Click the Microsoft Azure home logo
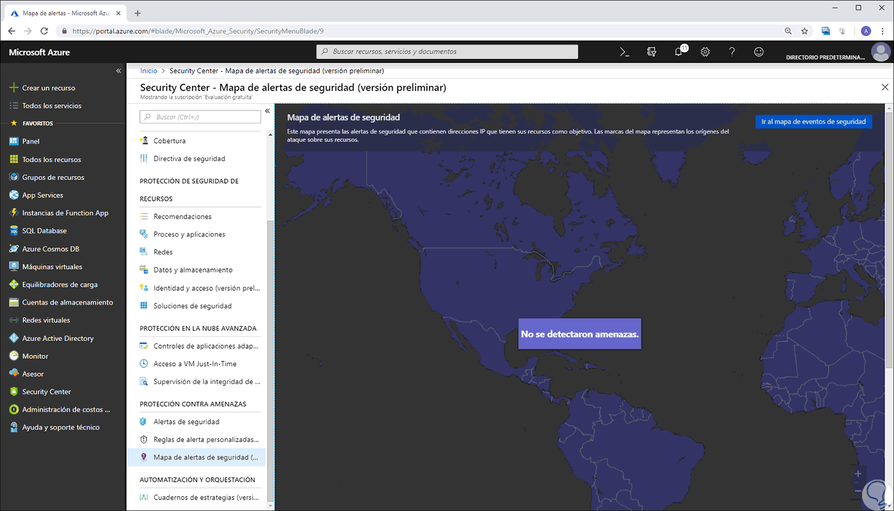Viewport: 894px width, 511px height. pyautogui.click(x=39, y=52)
